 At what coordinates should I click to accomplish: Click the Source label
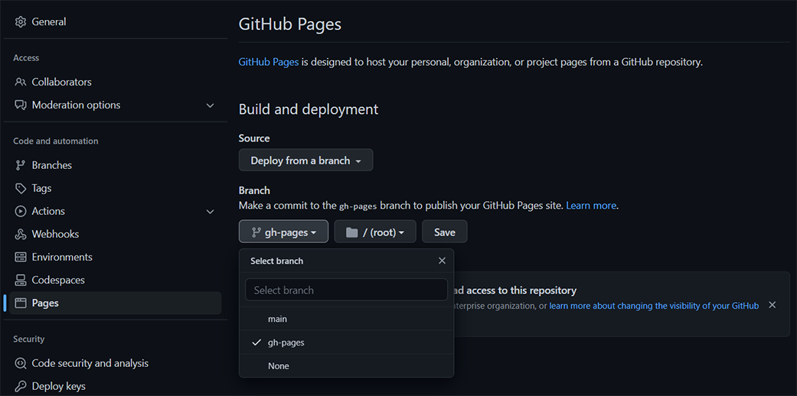click(254, 138)
